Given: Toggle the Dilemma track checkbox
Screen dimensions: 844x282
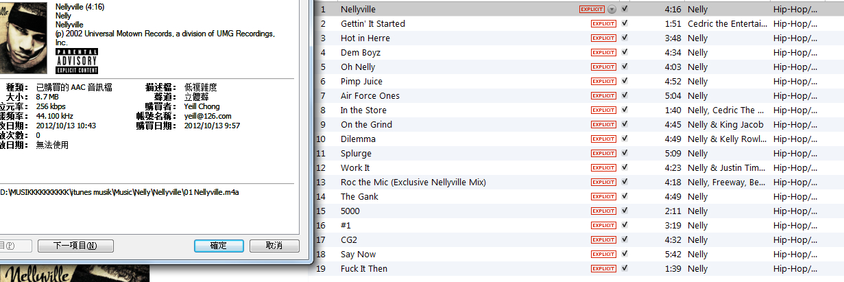Looking at the screenshot, I should pyautogui.click(x=625, y=139).
